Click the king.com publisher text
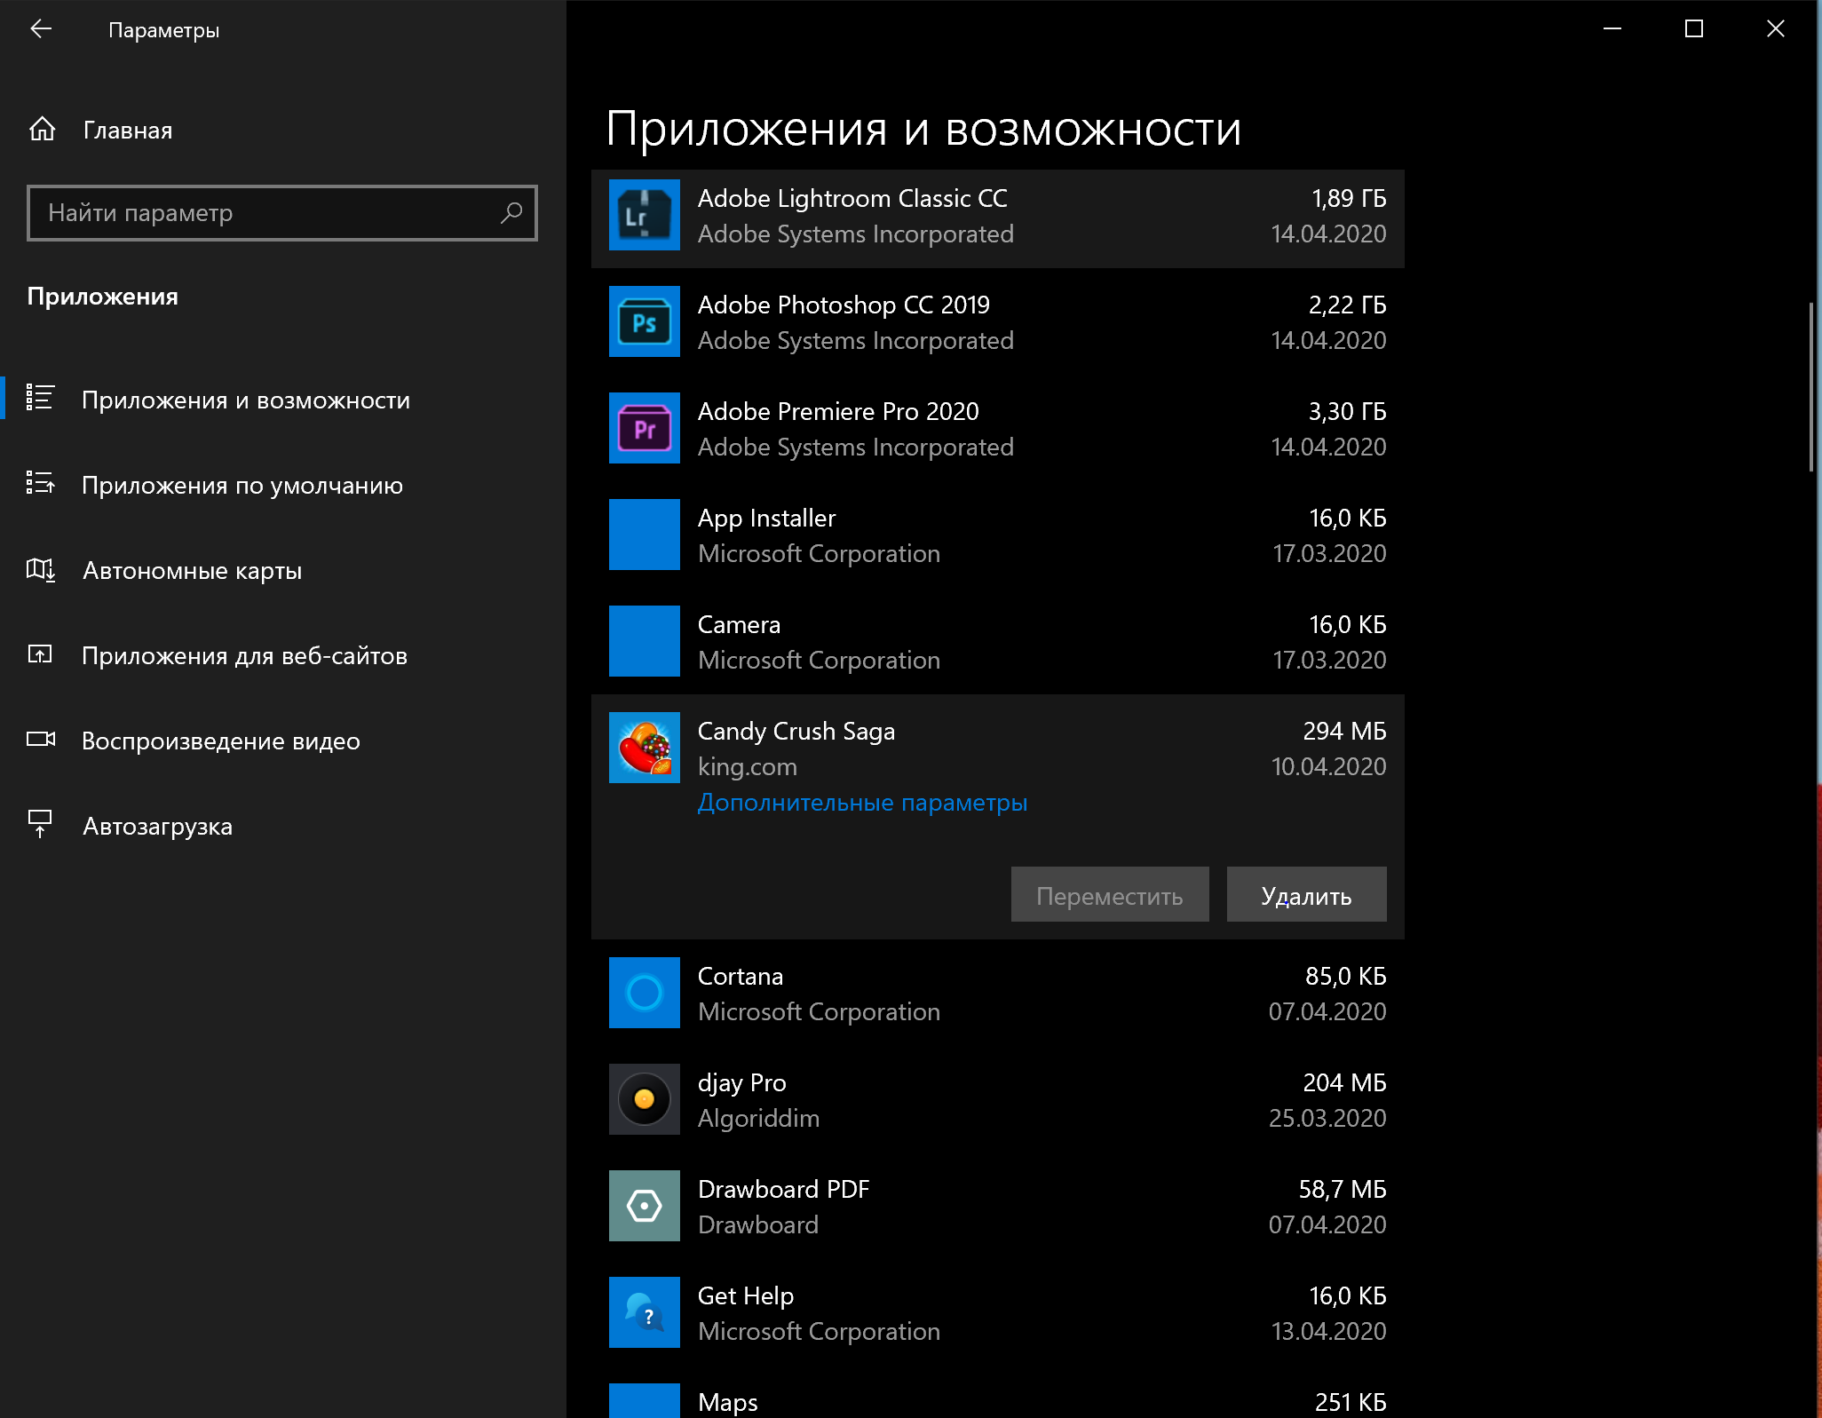 pos(747,766)
